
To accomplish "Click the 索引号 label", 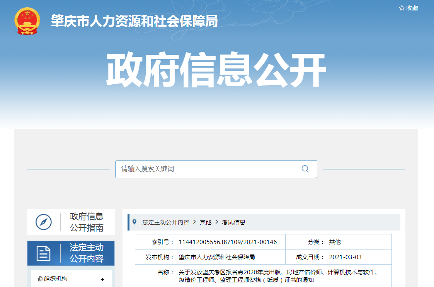I will [x=162, y=242].
